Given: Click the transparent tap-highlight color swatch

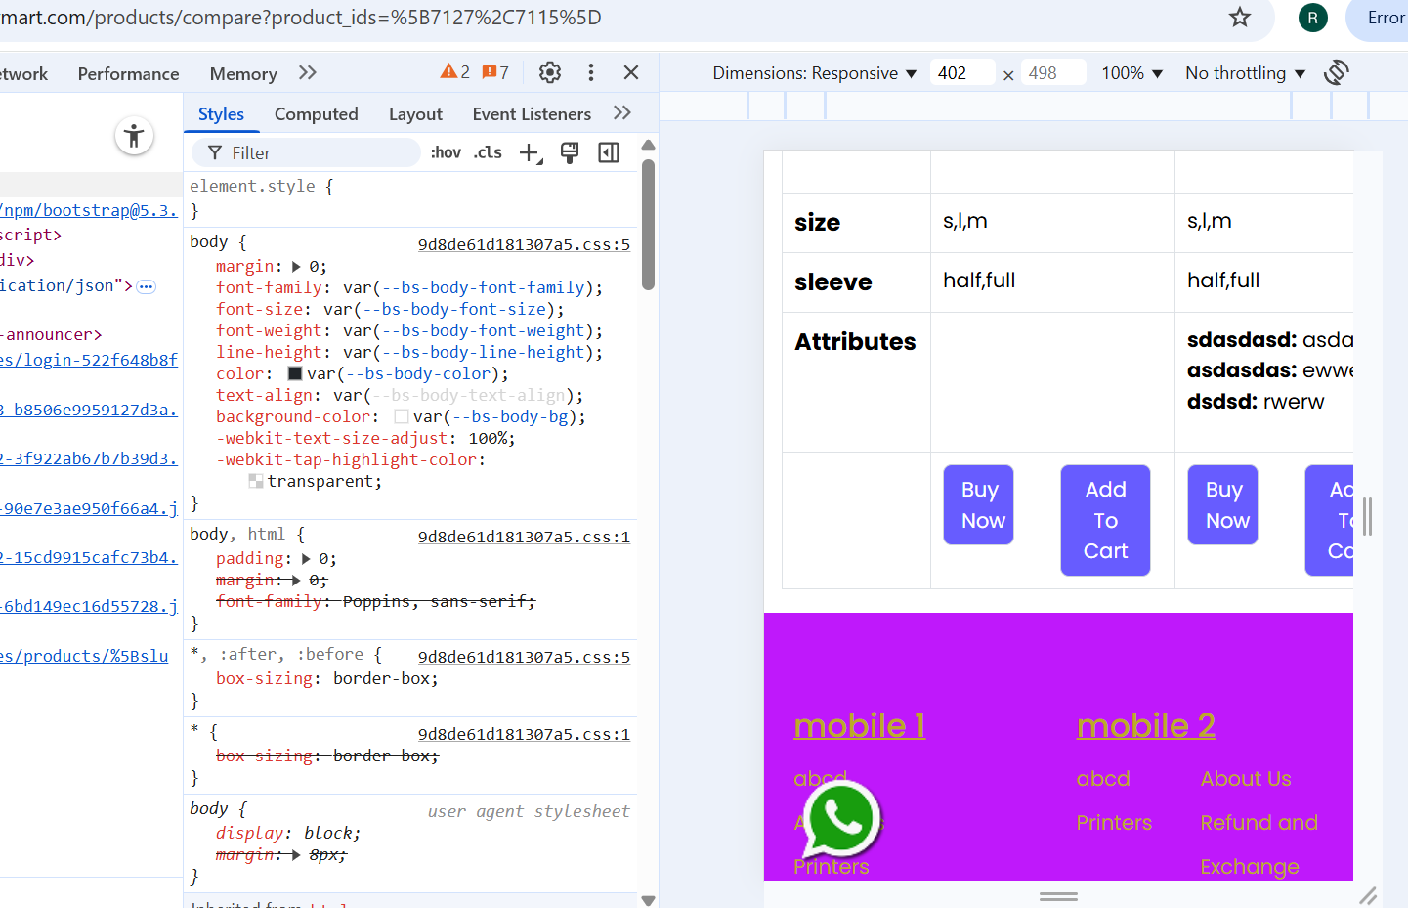Looking at the screenshot, I should pyautogui.click(x=256, y=481).
